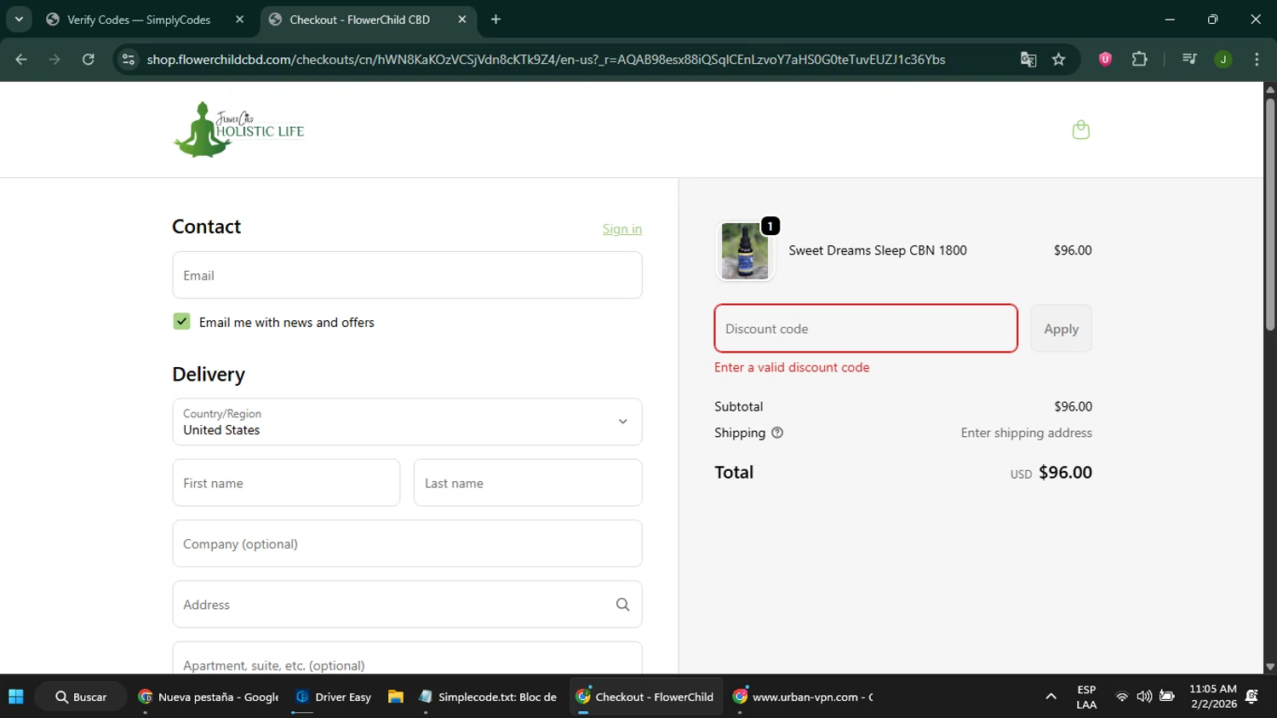Click the Discount code field
The image size is (1277, 718).
pos(866,329)
